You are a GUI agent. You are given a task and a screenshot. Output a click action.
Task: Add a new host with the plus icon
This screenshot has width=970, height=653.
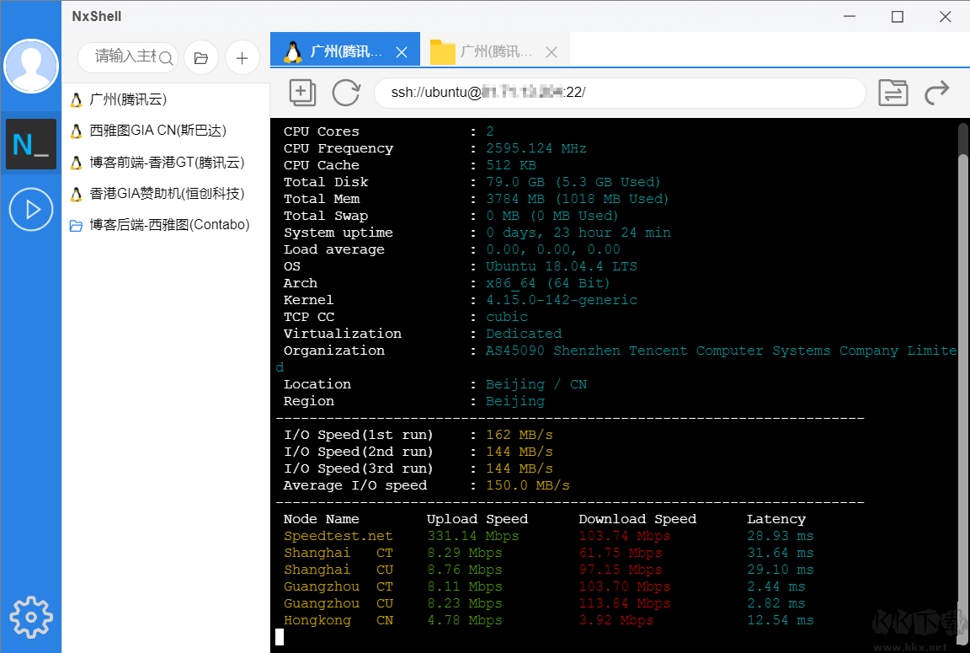[x=242, y=57]
